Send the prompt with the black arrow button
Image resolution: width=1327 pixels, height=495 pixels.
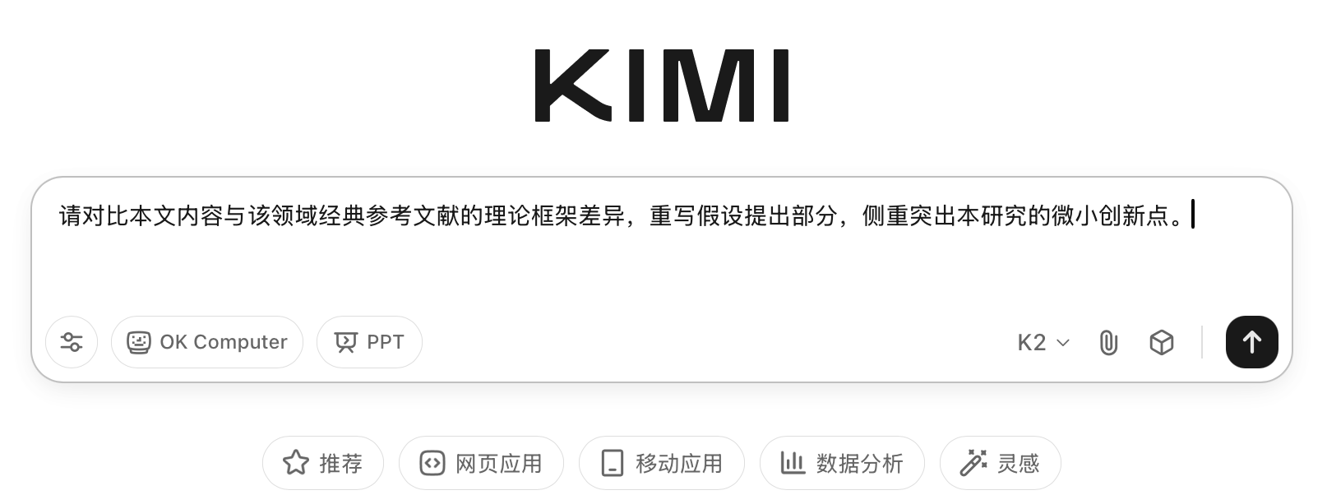(x=1251, y=342)
